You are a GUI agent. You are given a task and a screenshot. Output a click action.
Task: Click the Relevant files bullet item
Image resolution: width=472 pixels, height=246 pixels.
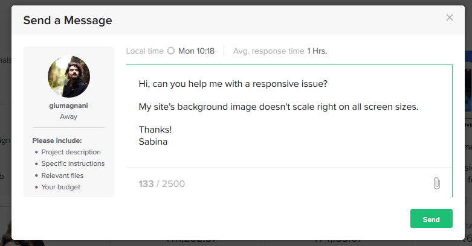pyautogui.click(x=62, y=175)
